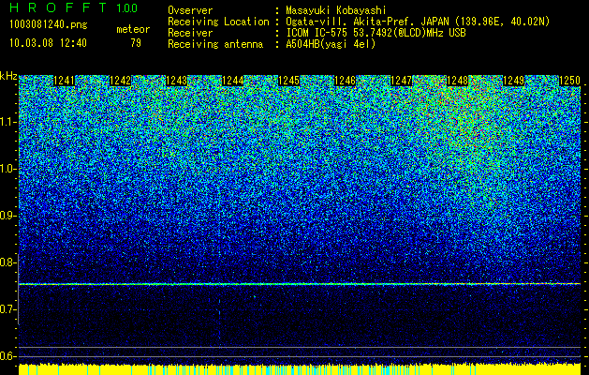This screenshot has width=589, height=375.
Task: Click the meteor label
Action: [x=133, y=29]
